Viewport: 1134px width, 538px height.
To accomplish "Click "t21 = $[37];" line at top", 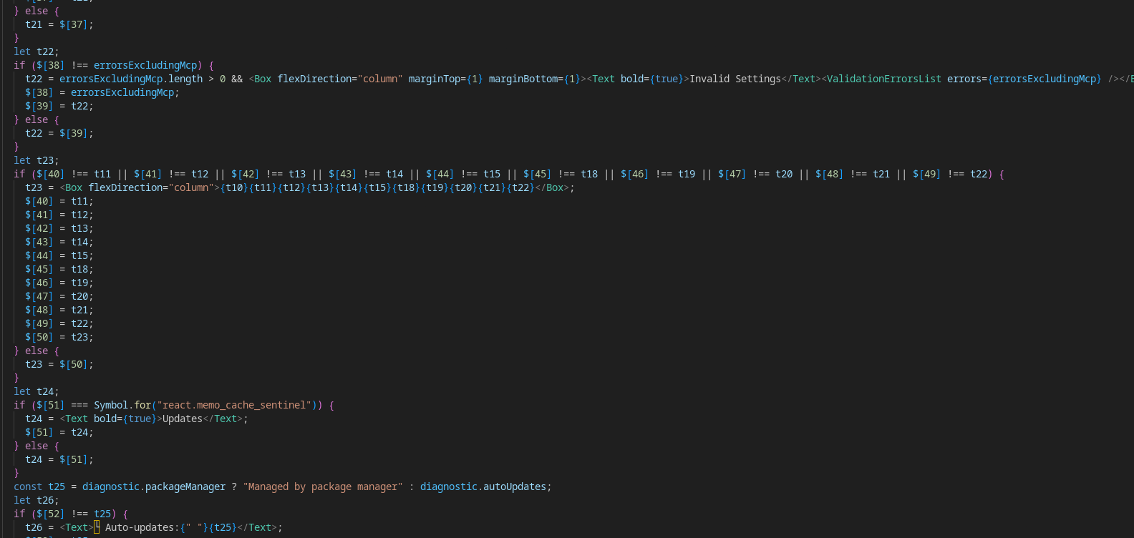I will pos(59,24).
